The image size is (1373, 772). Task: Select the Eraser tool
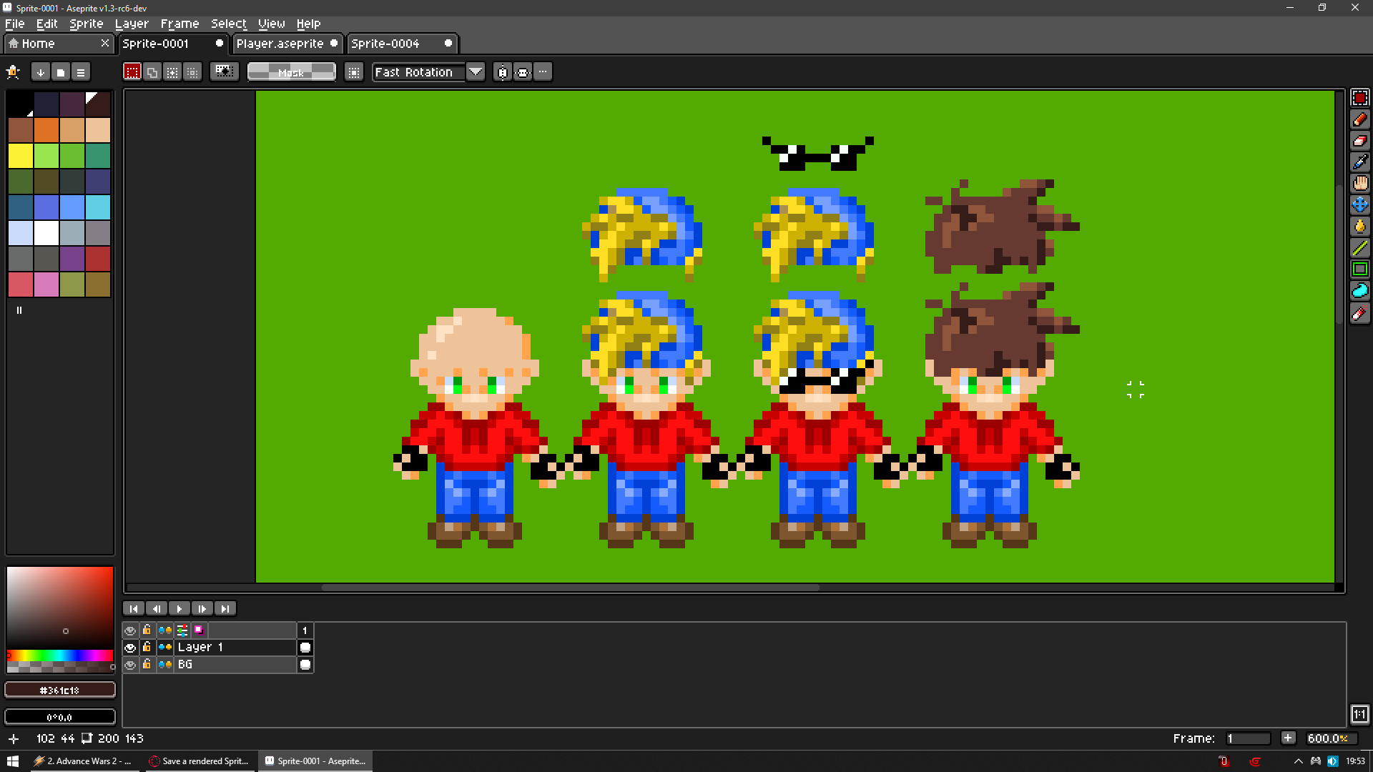[1359, 141]
